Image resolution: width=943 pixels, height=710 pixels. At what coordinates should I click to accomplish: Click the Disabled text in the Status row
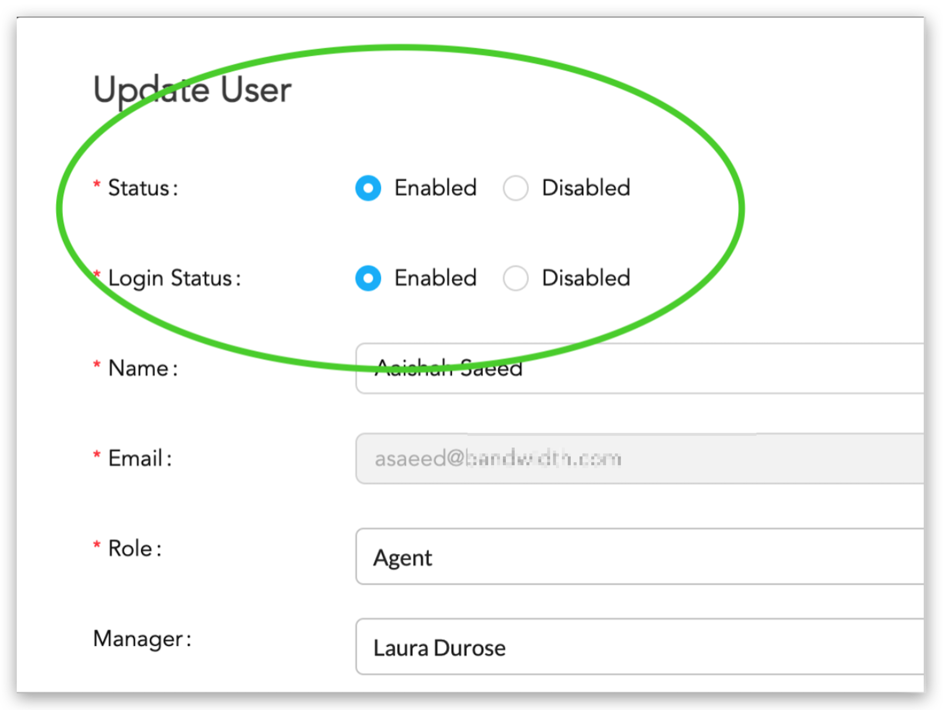pyautogui.click(x=586, y=188)
